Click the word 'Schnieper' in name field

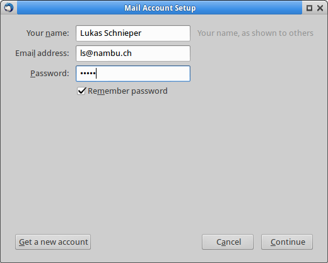coord(123,33)
